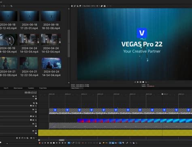The width and height of the screenshot is (192, 147).
Task: Open Project Video Properties in preview toolbar
Action: (x=72, y=6)
